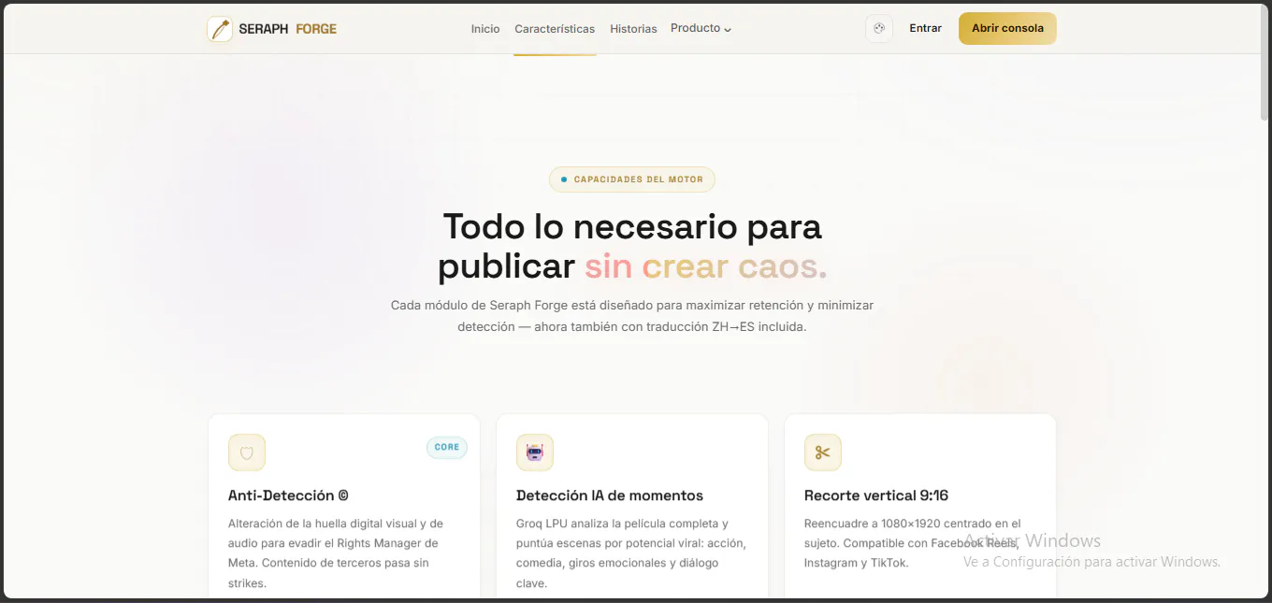Click the description starting "Reencuadre a 1080×1920"

(913, 543)
